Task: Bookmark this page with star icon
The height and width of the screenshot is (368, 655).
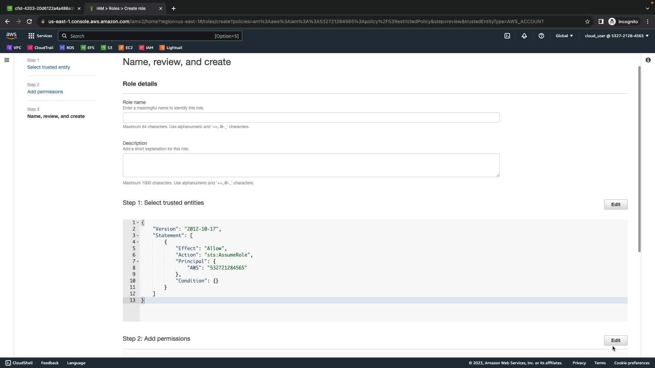Action: [x=587, y=21]
